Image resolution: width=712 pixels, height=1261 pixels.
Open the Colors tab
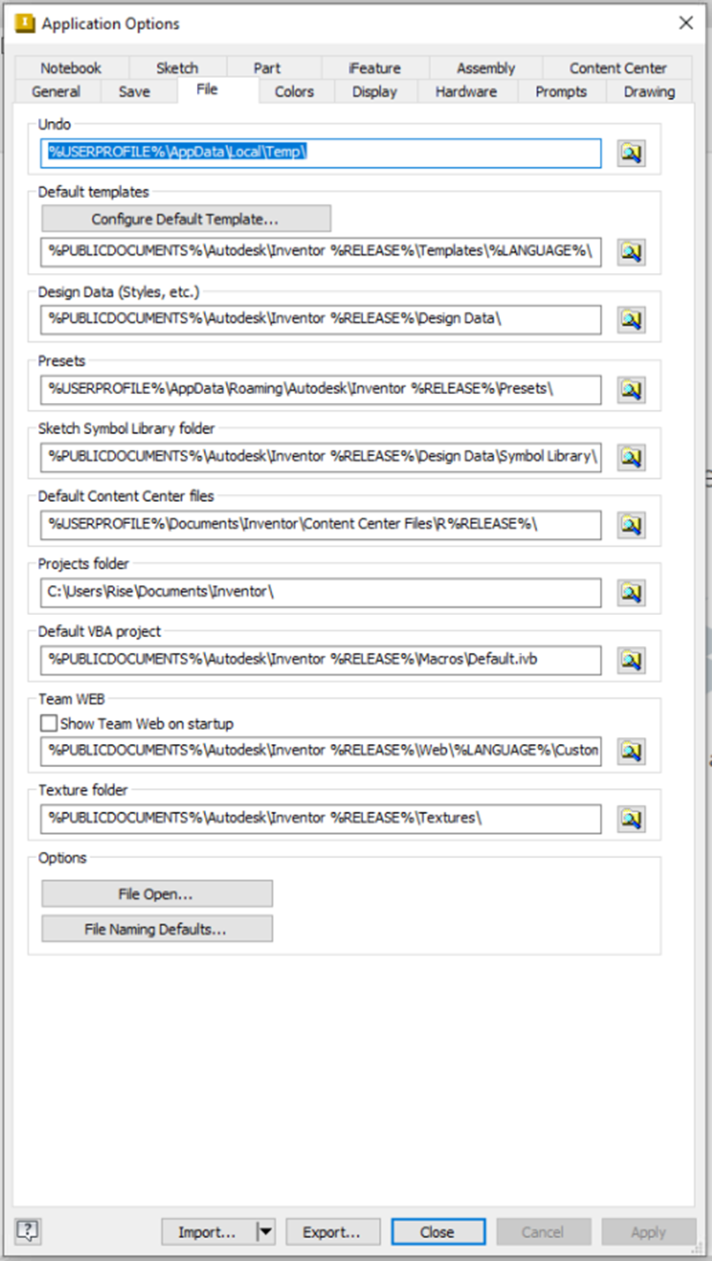point(294,92)
